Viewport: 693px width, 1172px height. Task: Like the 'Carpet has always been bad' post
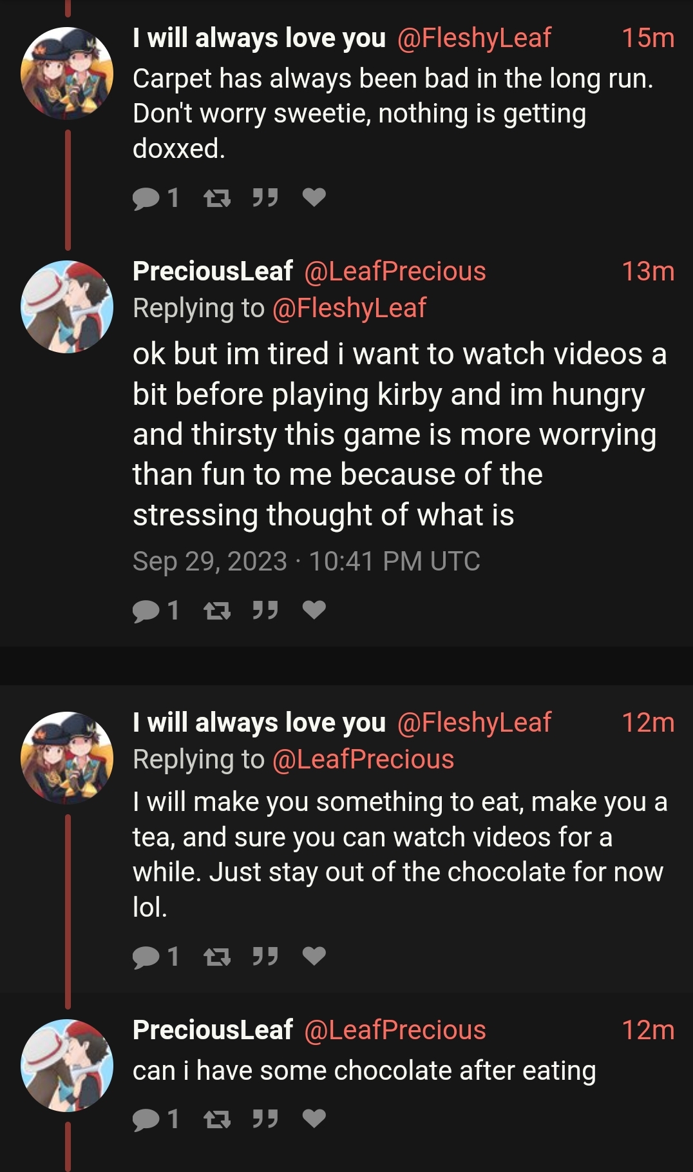(314, 197)
